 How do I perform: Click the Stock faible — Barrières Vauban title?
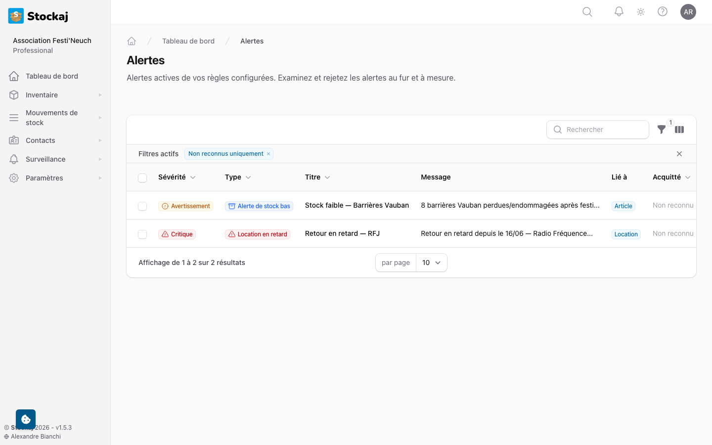pos(357,205)
